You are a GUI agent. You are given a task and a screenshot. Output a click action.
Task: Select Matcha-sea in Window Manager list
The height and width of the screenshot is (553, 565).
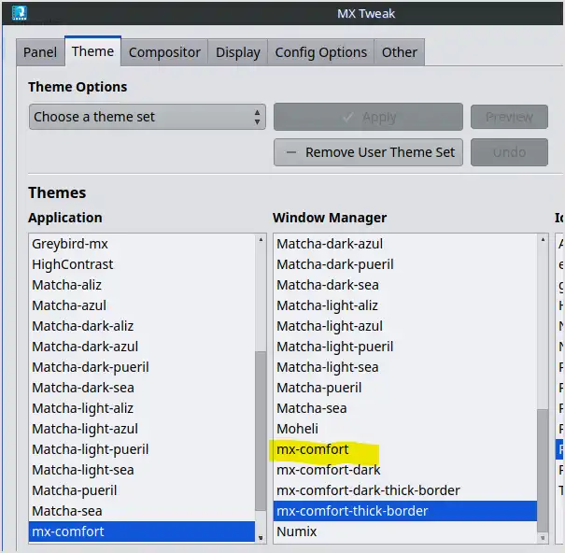pyautogui.click(x=405, y=408)
